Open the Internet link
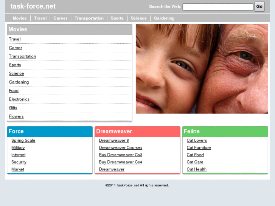This screenshot has width=275, height=206. click(19, 155)
